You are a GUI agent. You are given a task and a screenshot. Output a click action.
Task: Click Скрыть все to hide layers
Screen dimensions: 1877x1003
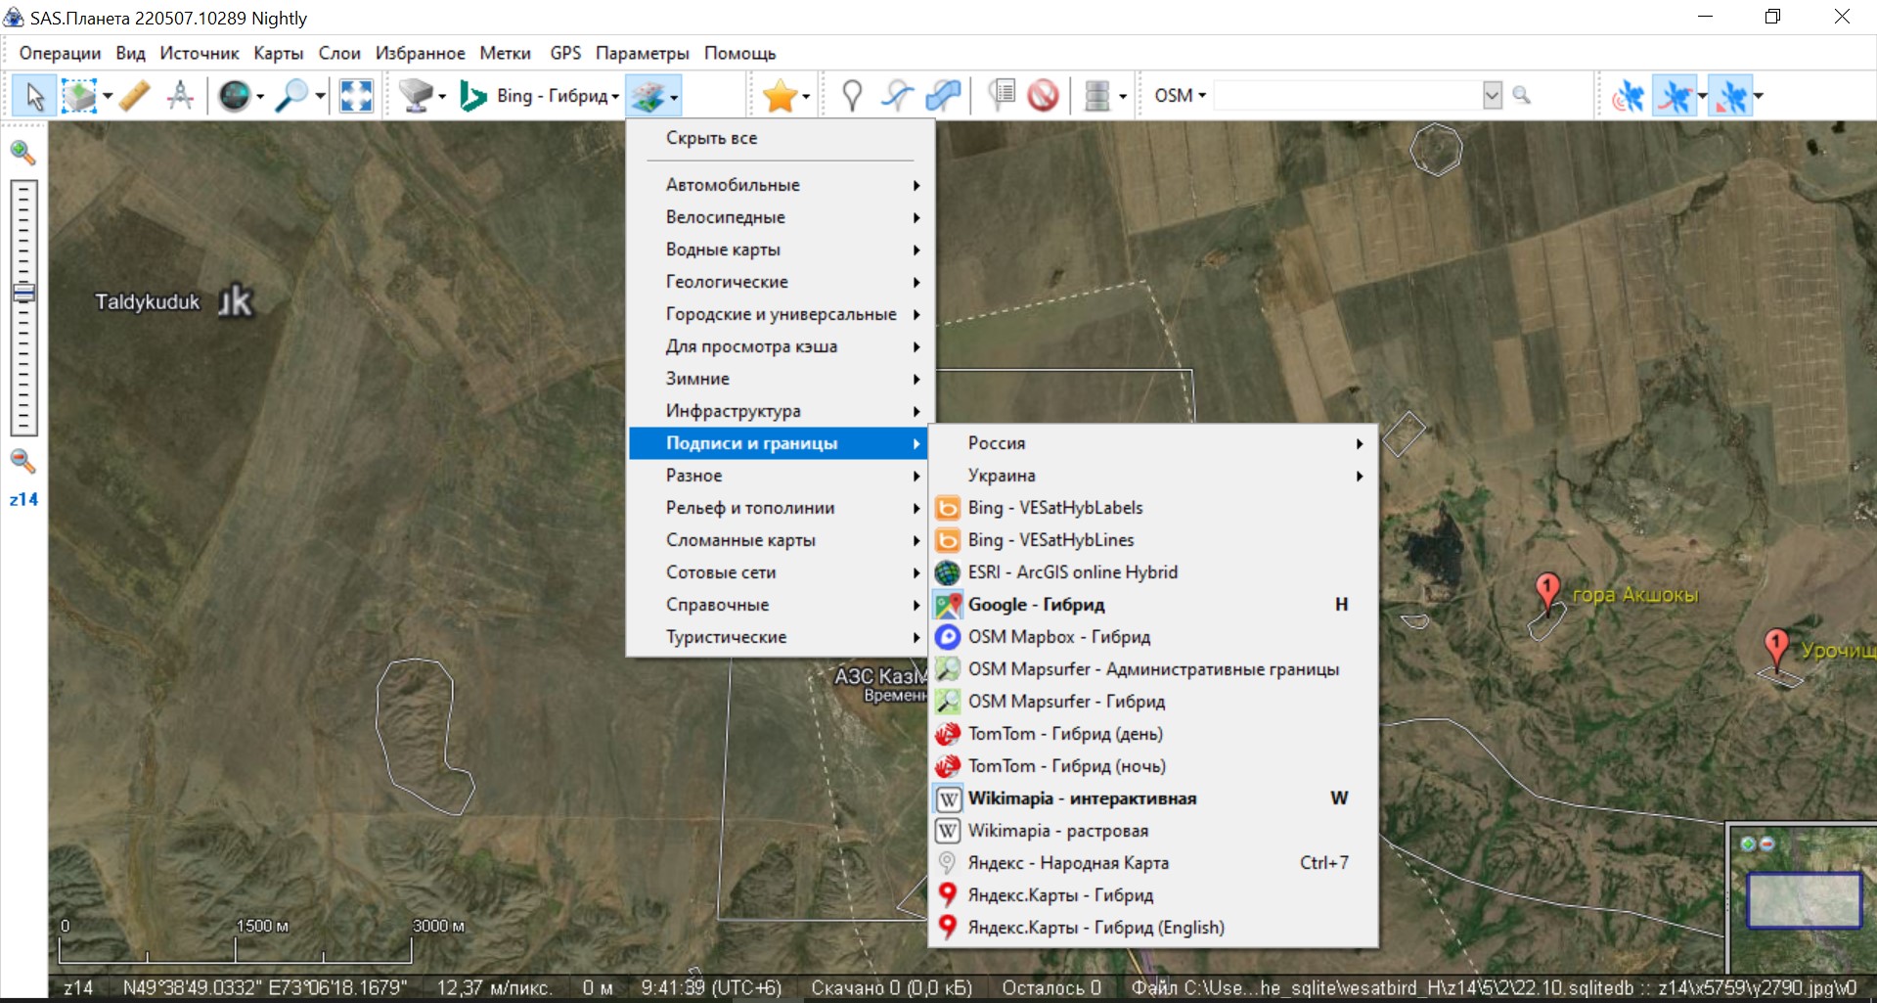712,138
